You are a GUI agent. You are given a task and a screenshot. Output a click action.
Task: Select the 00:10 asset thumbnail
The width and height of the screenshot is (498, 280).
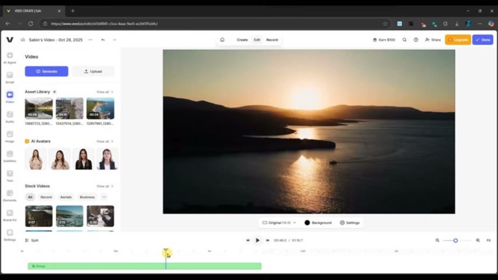tap(69, 108)
